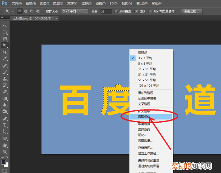Open the 视图(V) menu
The image size is (221, 173).
click(127, 3)
